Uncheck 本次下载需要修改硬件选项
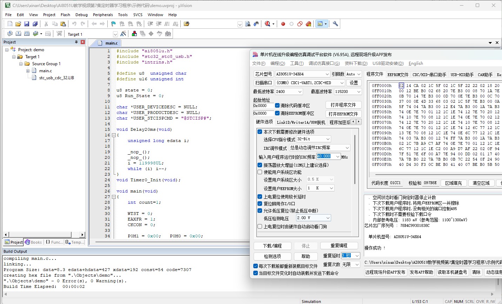 pyautogui.click(x=260, y=132)
